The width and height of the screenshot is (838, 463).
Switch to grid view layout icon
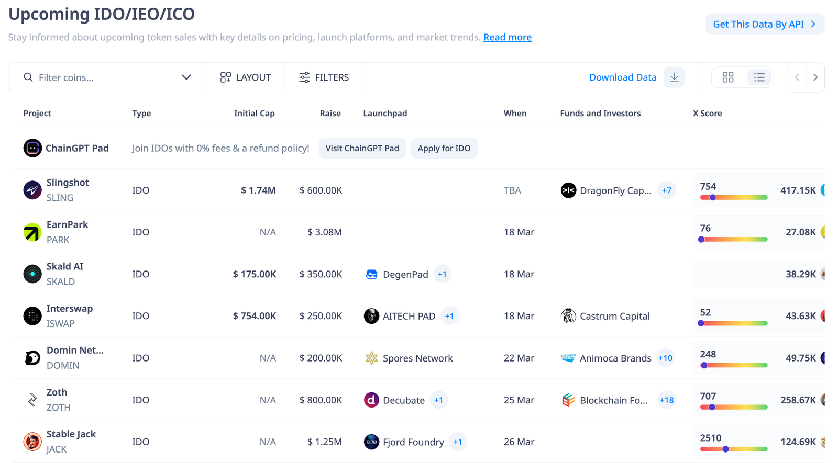(x=728, y=77)
